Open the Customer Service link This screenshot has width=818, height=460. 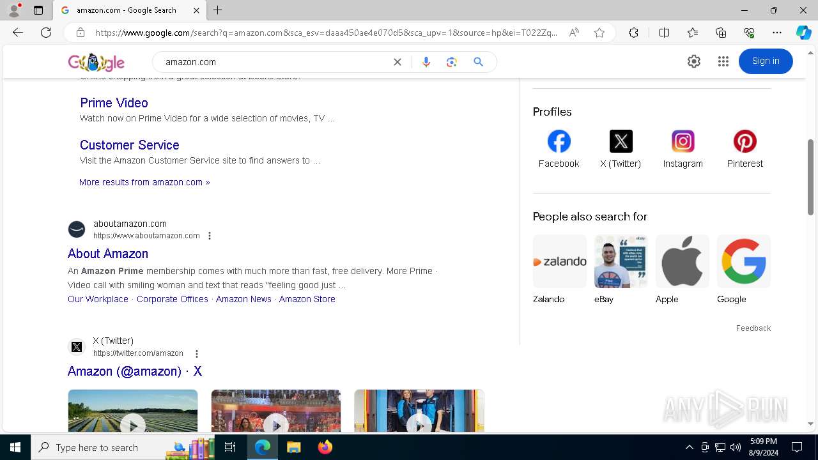pyautogui.click(x=130, y=145)
